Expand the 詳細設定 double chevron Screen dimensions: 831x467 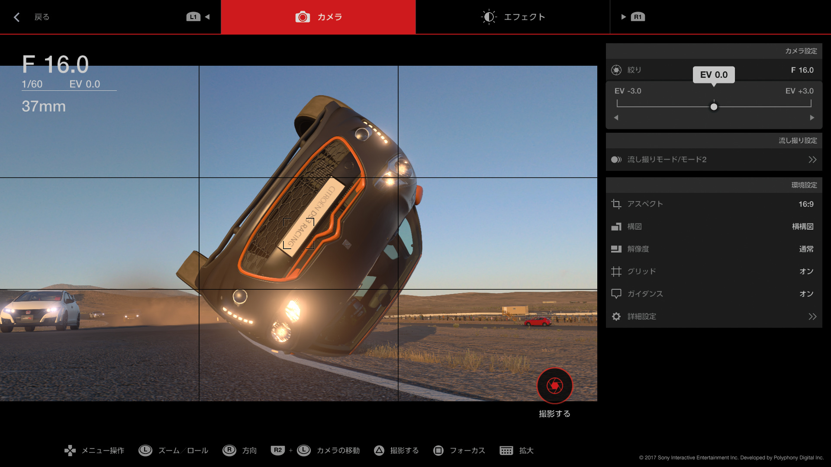click(812, 317)
